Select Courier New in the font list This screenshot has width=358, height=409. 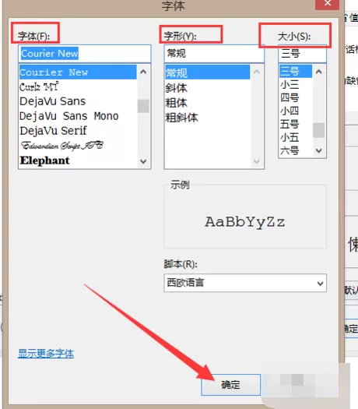point(78,72)
